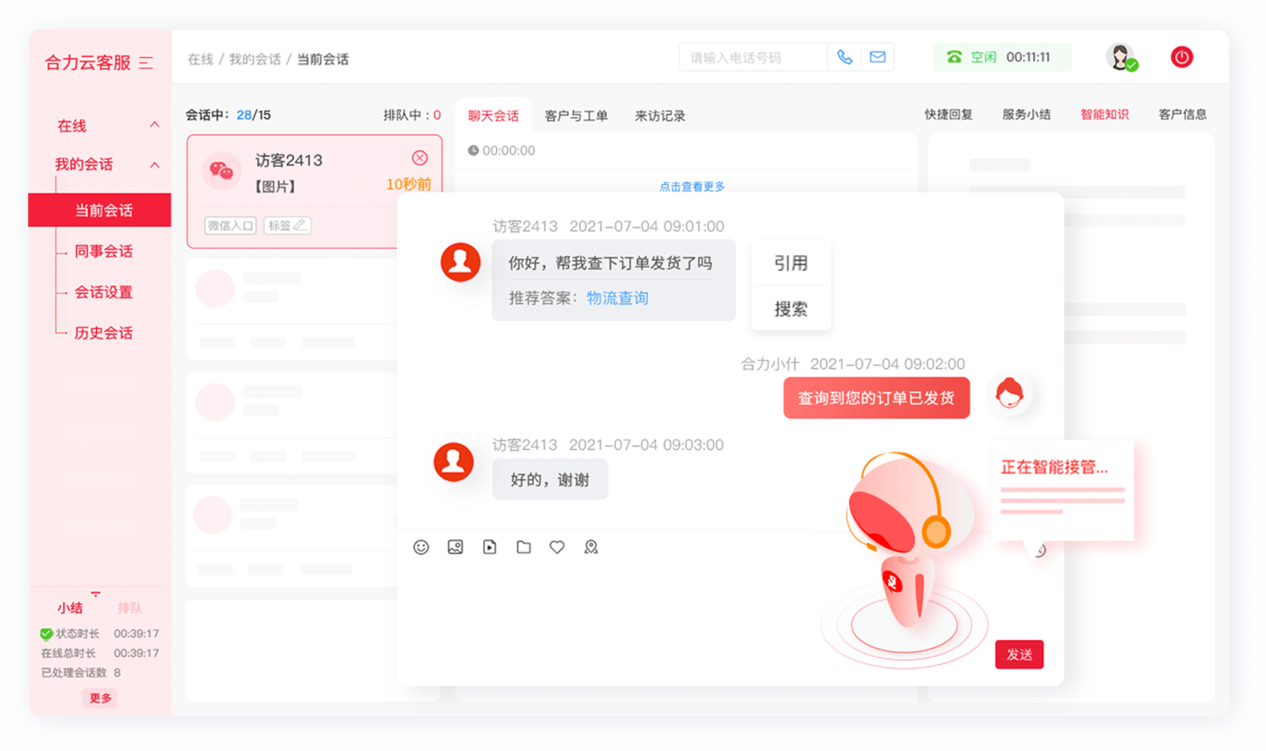Collapse the 在线 sidebar section
Screen dimensions: 1266x751
(x=154, y=124)
